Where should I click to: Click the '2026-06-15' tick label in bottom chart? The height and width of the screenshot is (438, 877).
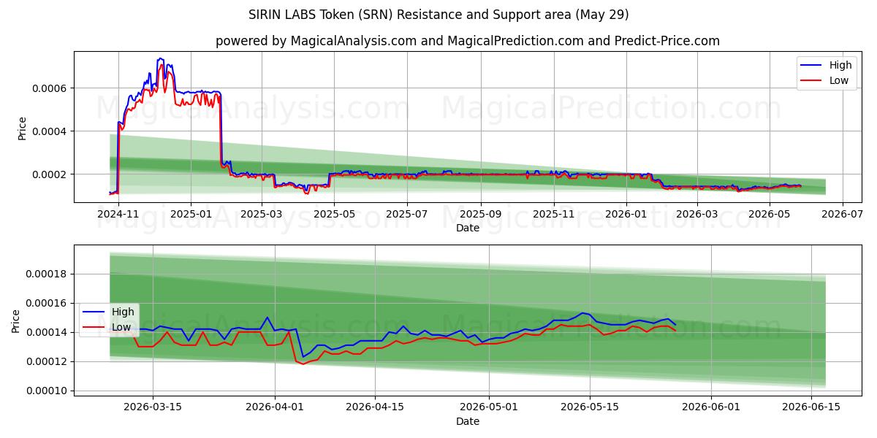812,408
